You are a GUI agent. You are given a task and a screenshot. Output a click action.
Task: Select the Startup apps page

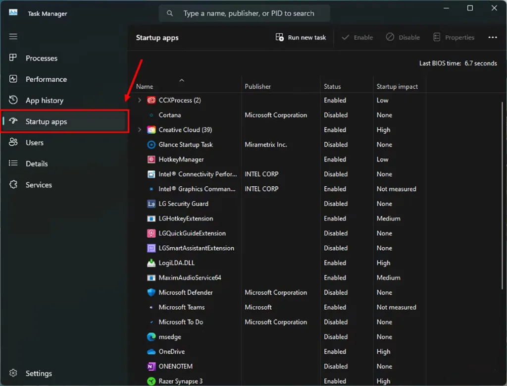pos(64,121)
